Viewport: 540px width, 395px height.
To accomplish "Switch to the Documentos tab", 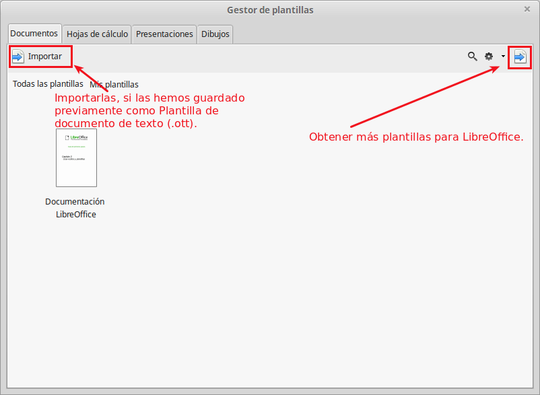I will click(x=34, y=34).
